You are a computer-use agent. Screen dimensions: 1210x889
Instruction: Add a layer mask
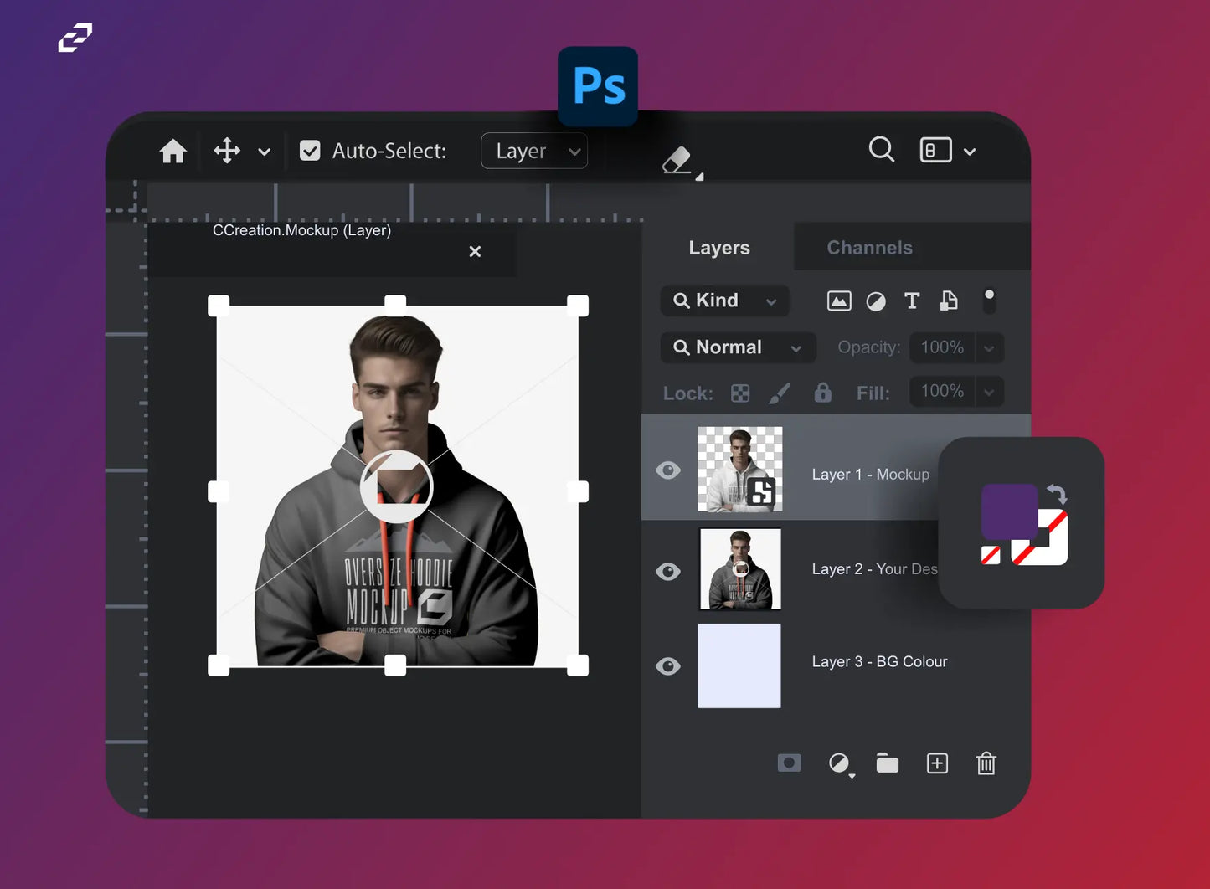[789, 763]
